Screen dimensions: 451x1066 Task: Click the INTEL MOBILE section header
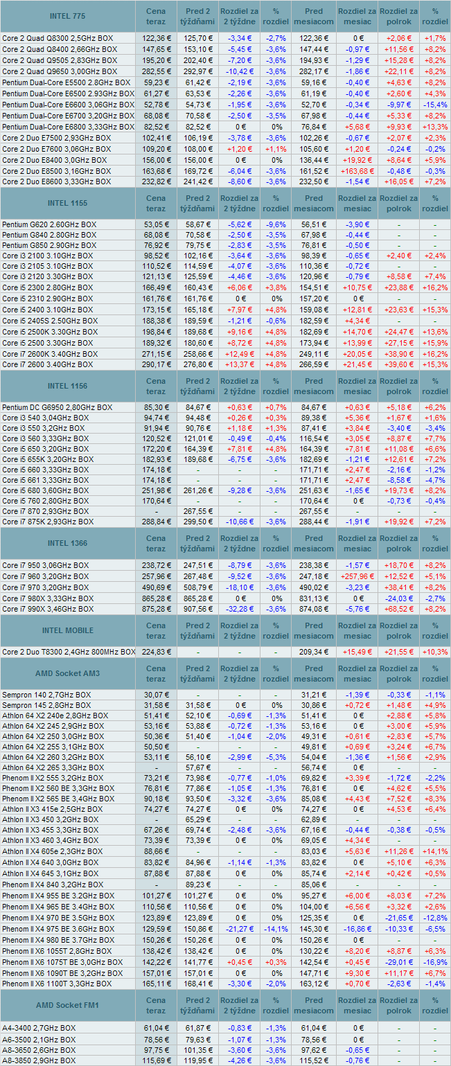[68, 630]
